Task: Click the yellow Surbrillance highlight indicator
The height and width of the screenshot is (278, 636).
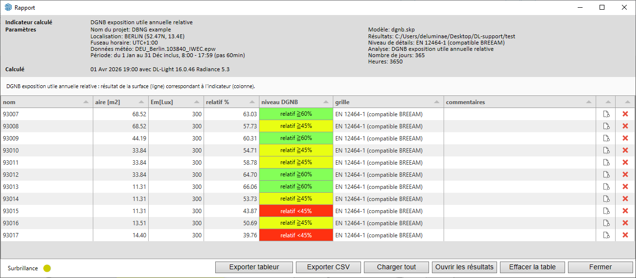Action: click(47, 268)
